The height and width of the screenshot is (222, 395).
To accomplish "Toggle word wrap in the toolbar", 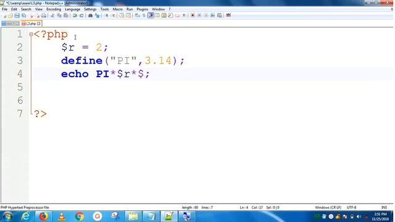I will tap(137, 15).
